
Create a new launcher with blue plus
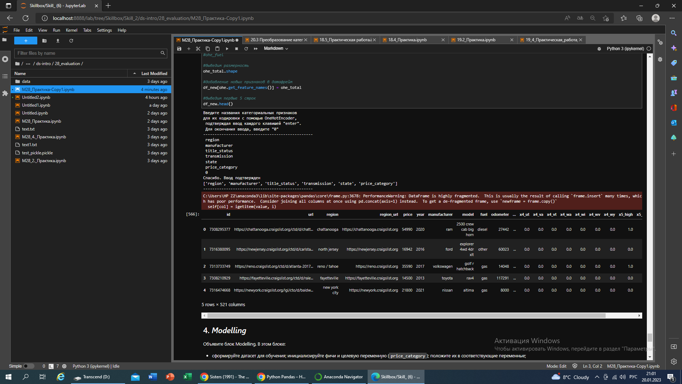point(26,41)
